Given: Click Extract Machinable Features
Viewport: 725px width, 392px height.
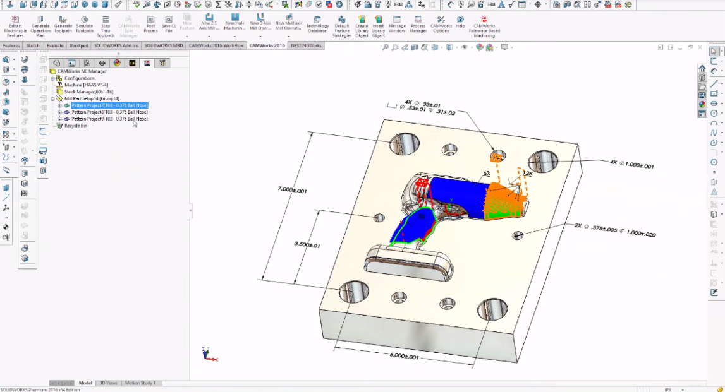Looking at the screenshot, I should tap(15, 27).
